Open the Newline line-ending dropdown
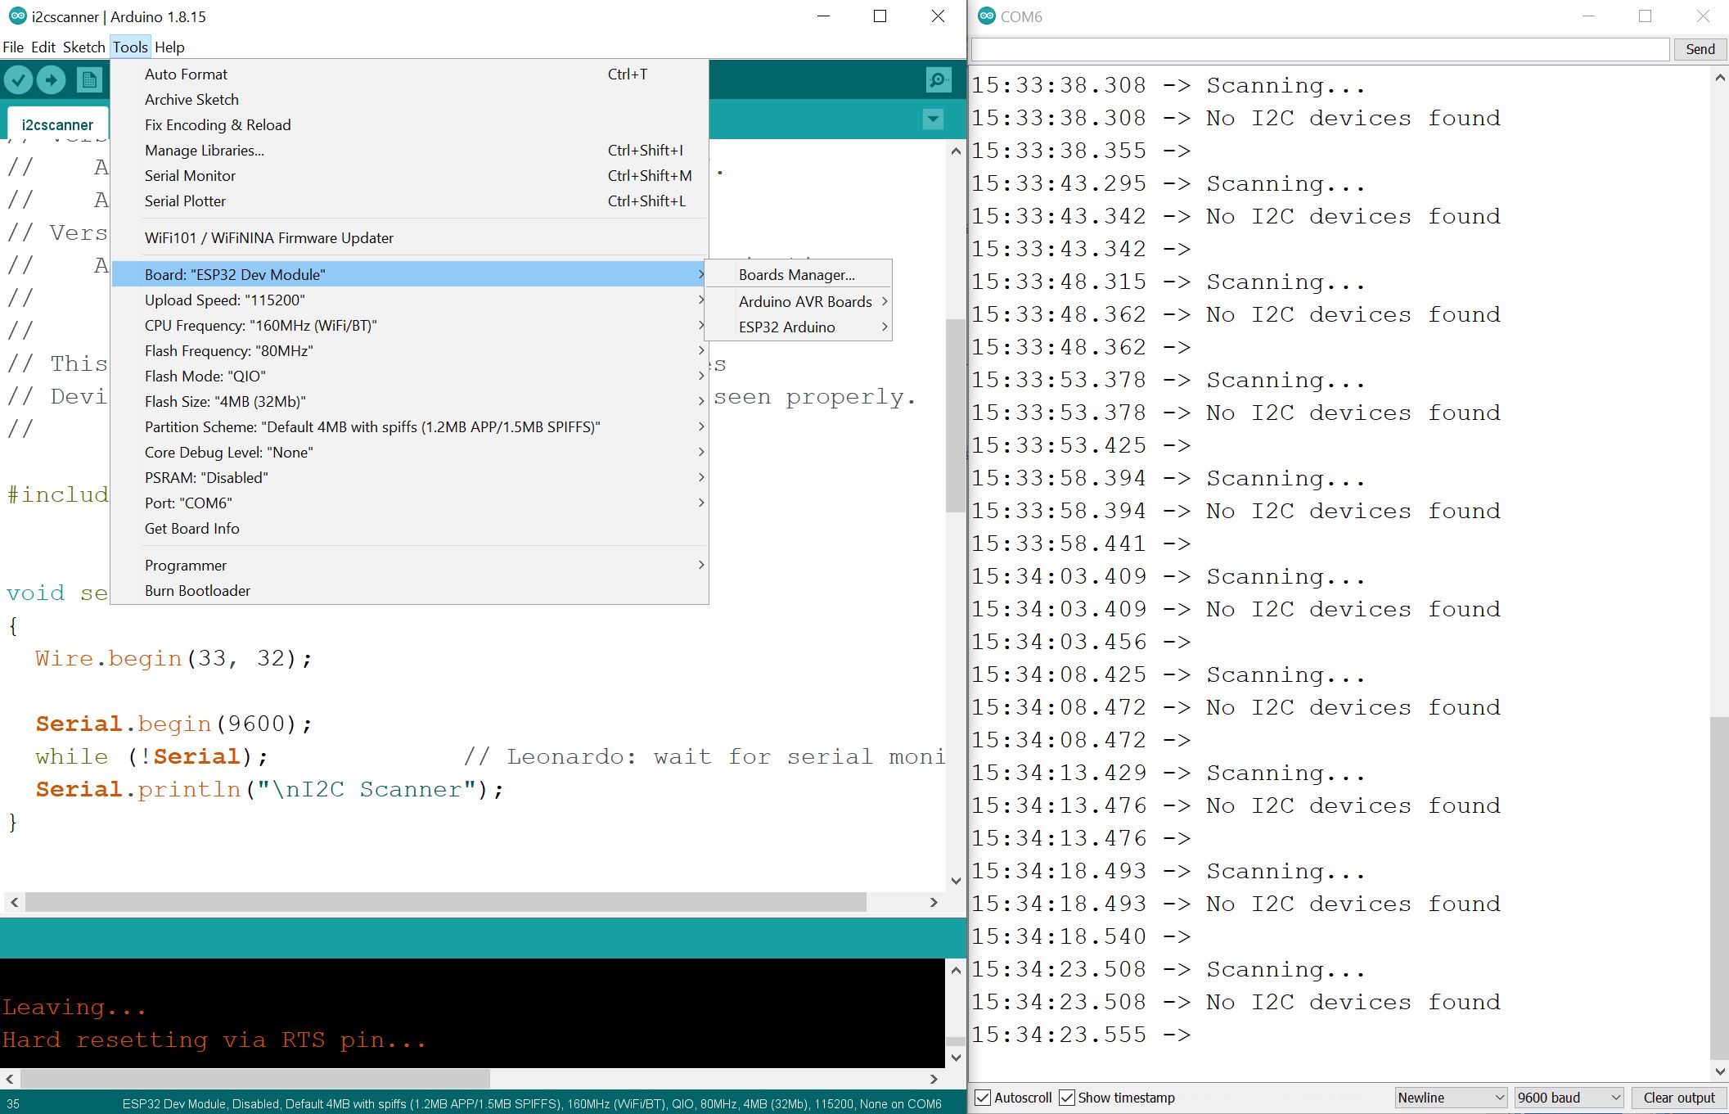Image resolution: width=1729 pixels, height=1114 pixels. tap(1451, 1098)
